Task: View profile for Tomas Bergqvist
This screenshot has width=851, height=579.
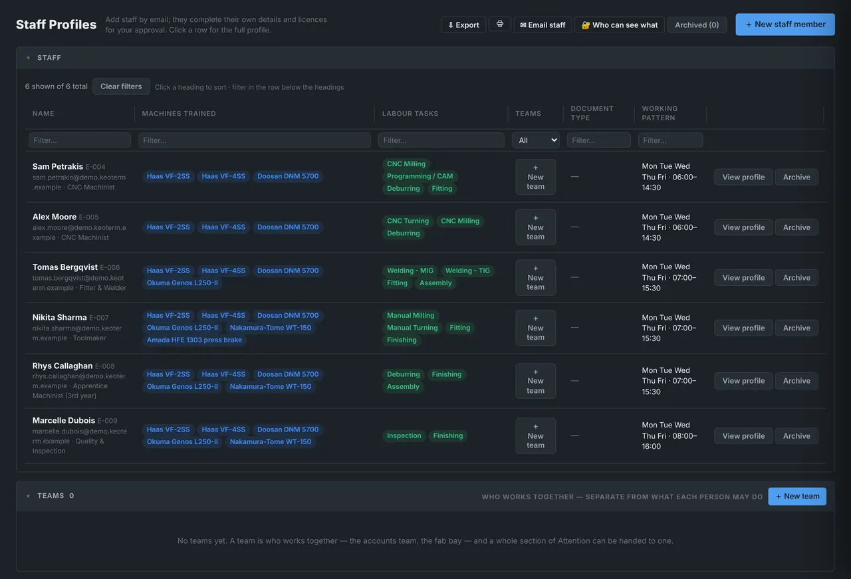Action: [743, 278]
